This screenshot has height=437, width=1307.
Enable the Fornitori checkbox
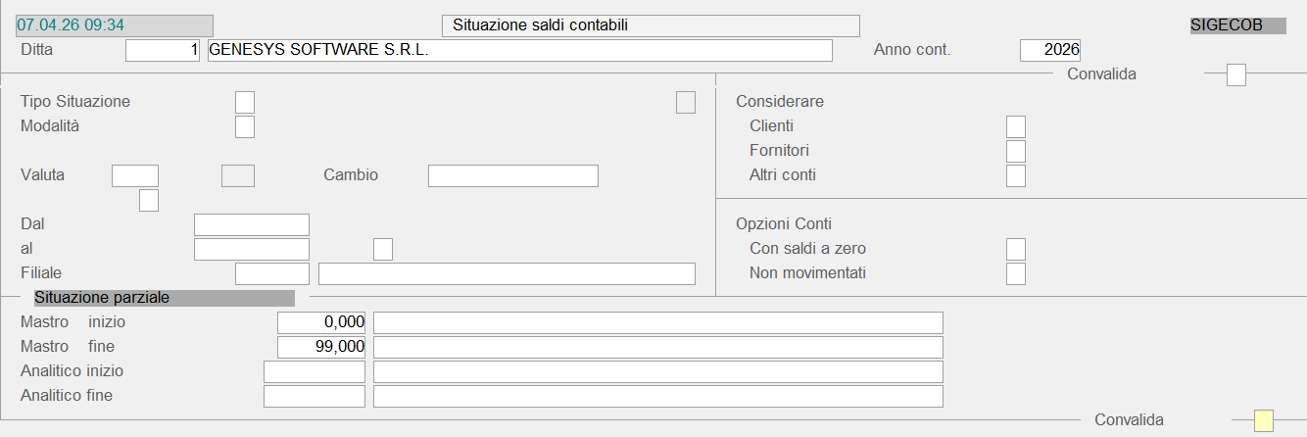(1016, 151)
